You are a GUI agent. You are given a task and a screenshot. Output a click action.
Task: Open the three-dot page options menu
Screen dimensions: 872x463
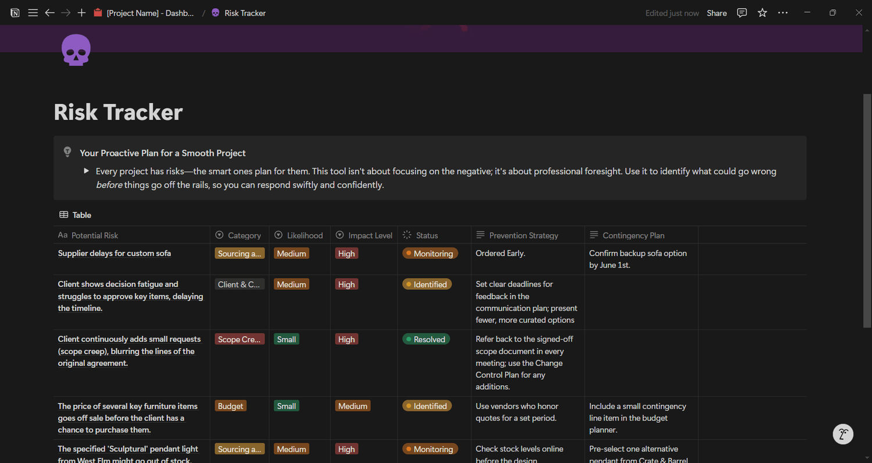[782, 13]
